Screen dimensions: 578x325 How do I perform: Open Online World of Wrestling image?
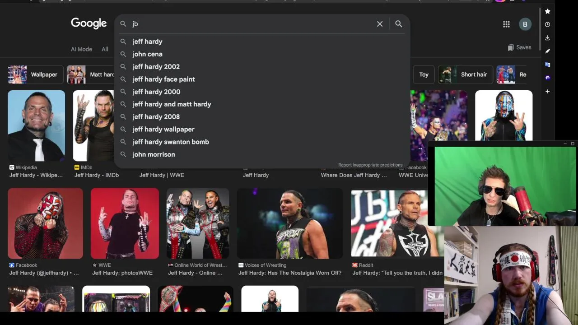point(198,223)
